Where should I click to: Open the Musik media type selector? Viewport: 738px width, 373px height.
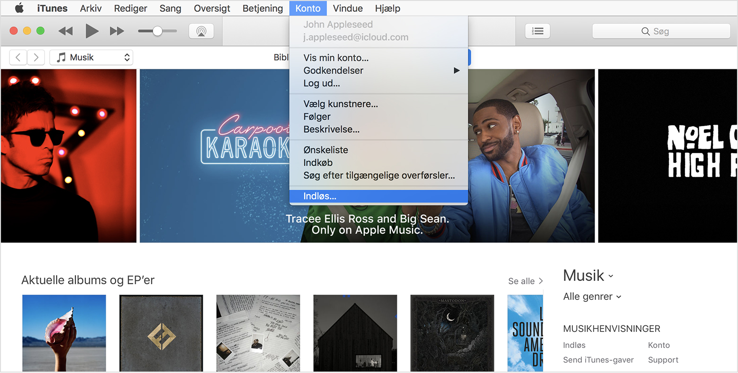91,58
